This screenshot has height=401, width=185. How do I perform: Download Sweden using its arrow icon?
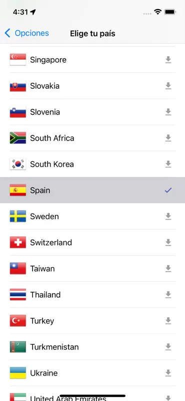[168, 216]
